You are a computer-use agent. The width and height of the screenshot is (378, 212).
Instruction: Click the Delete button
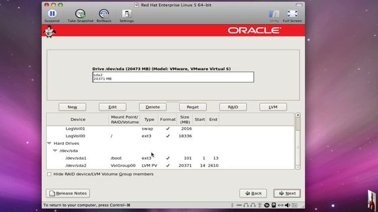[x=152, y=107]
